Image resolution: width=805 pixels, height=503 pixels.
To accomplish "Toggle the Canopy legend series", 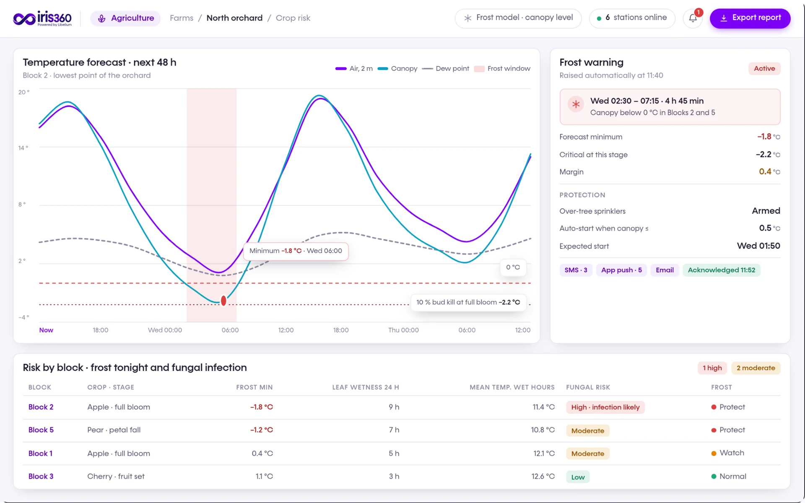I will [397, 68].
